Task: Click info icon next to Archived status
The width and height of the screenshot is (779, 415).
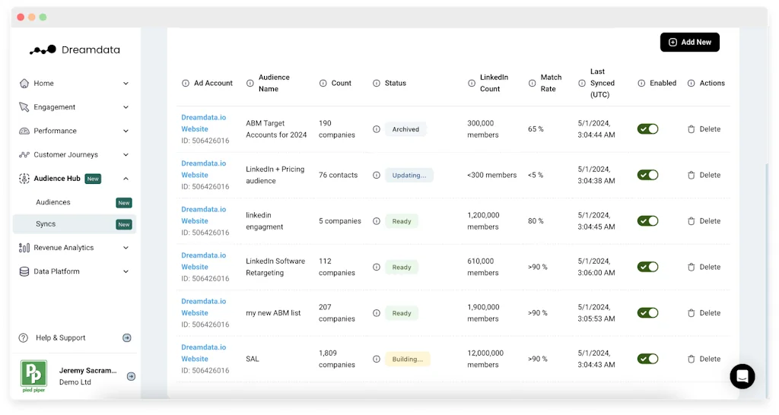Action: point(377,129)
